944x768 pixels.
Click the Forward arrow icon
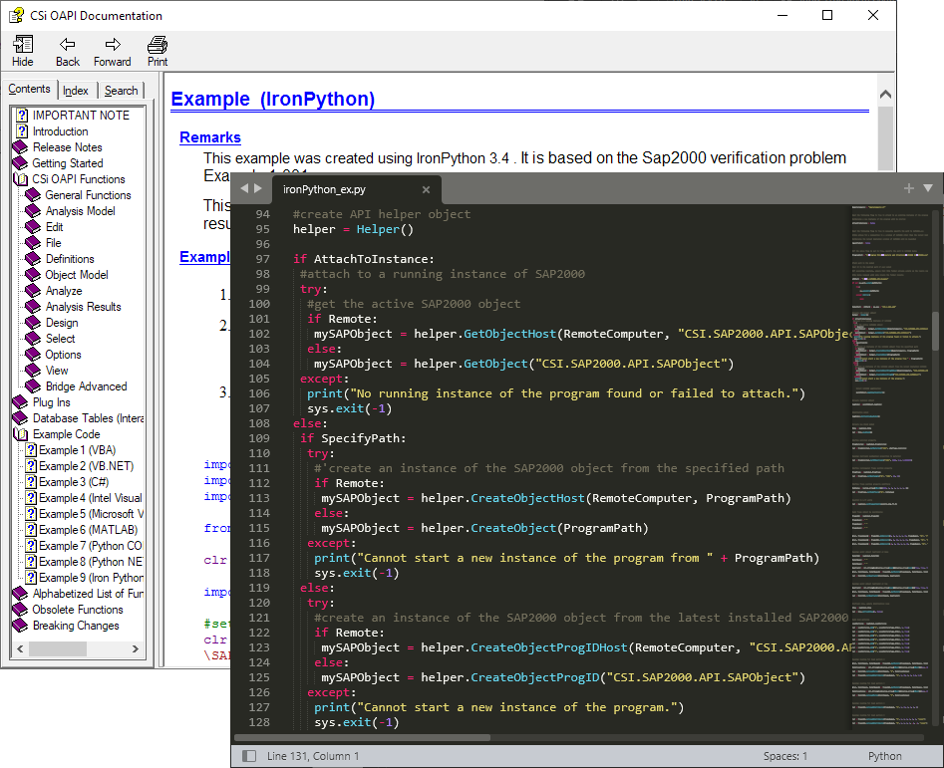(113, 45)
